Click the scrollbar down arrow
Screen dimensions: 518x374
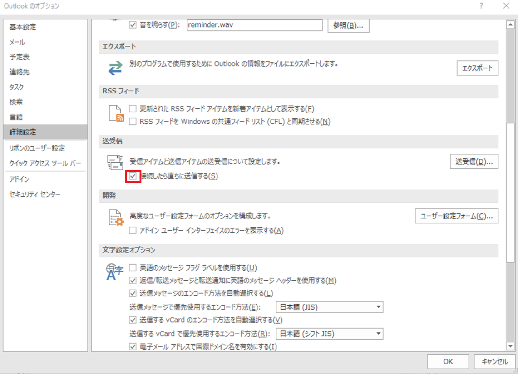pyautogui.click(x=510, y=346)
